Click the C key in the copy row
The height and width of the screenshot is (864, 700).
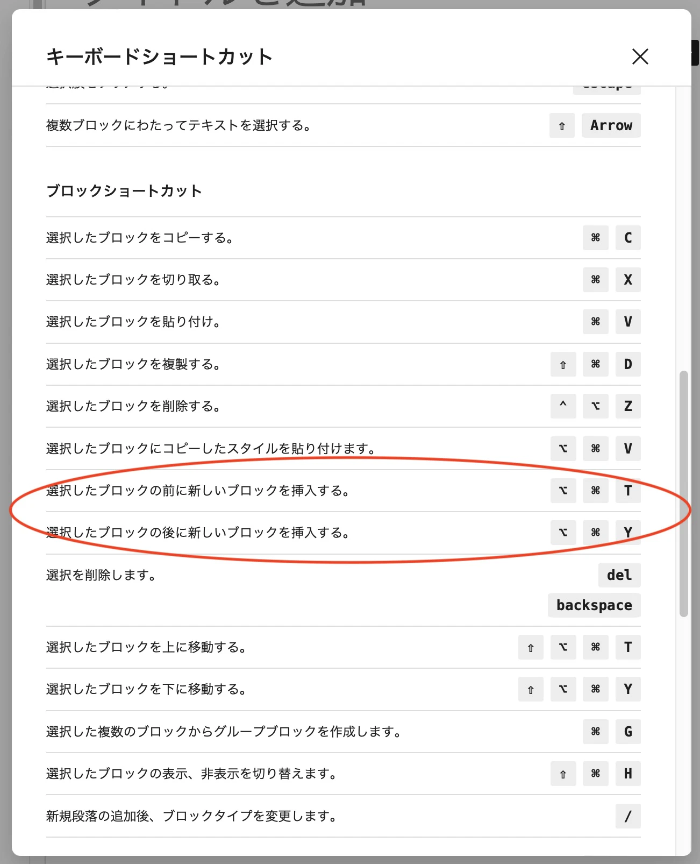click(628, 238)
